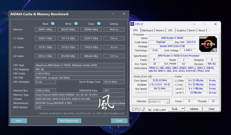Click the Tools button in CPU-Z
This screenshot has width=231, height=135.
(175, 109)
